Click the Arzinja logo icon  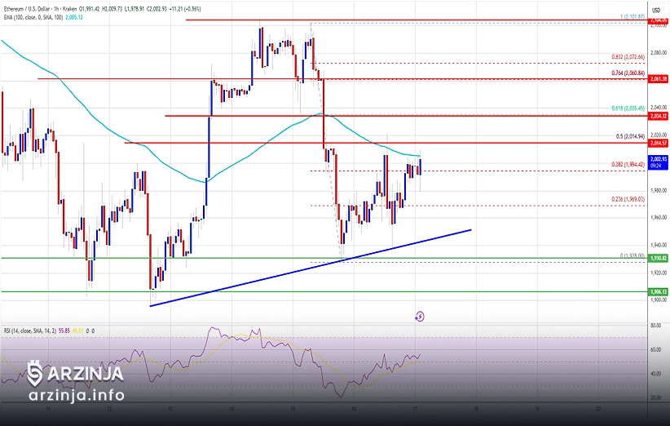[35, 374]
